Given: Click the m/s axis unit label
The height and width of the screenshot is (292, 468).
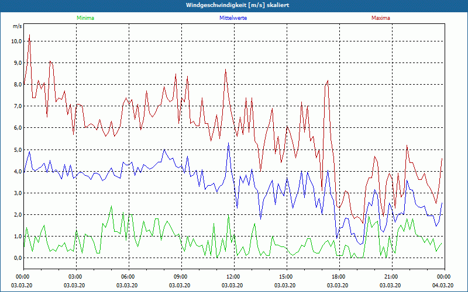Looking at the screenshot, I should [18, 26].
